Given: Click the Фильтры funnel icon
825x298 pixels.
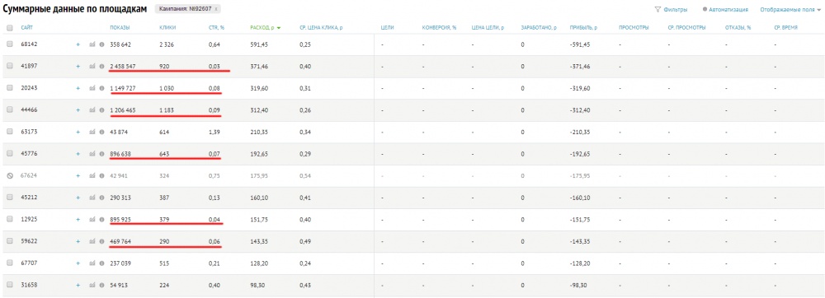Looking at the screenshot, I should click(x=658, y=9).
